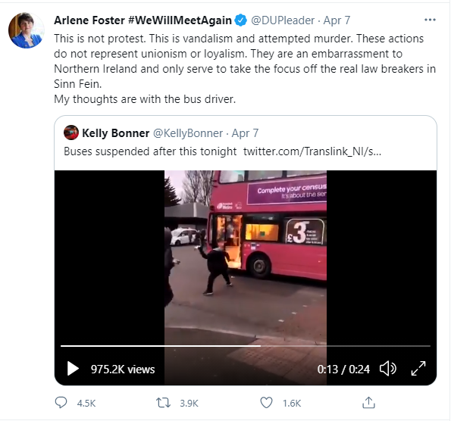Click the reply speech bubble icon
This screenshot has width=451, height=421.
click(61, 403)
